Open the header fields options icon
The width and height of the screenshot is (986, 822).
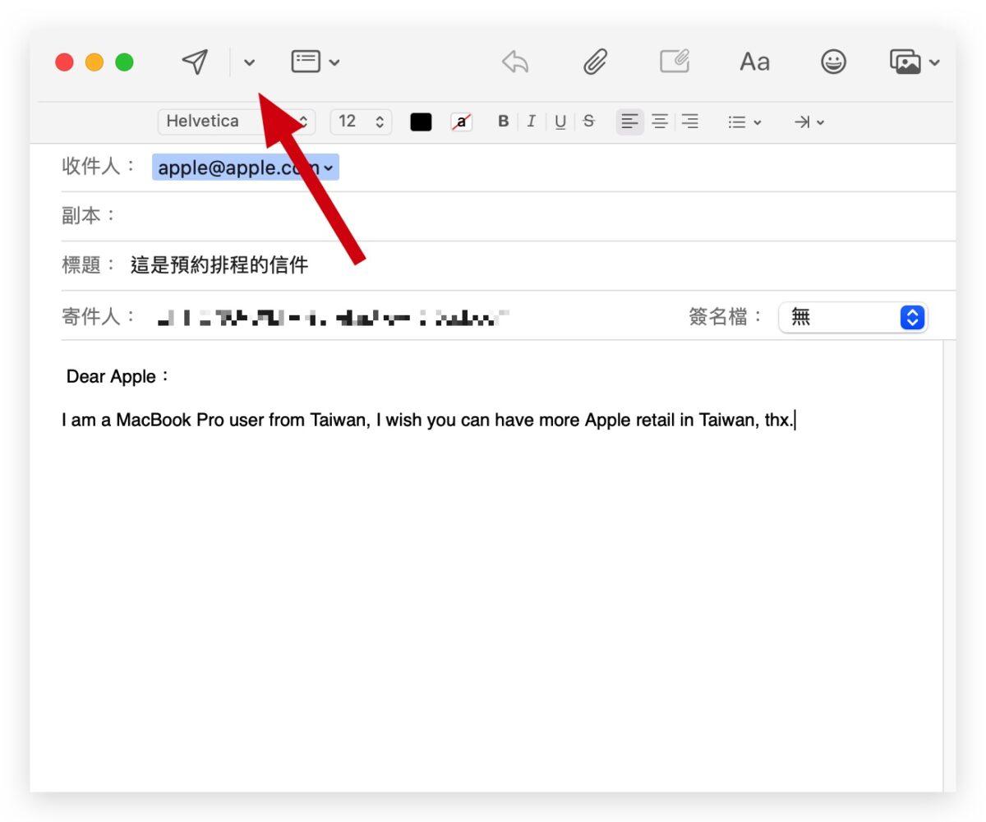(x=306, y=62)
